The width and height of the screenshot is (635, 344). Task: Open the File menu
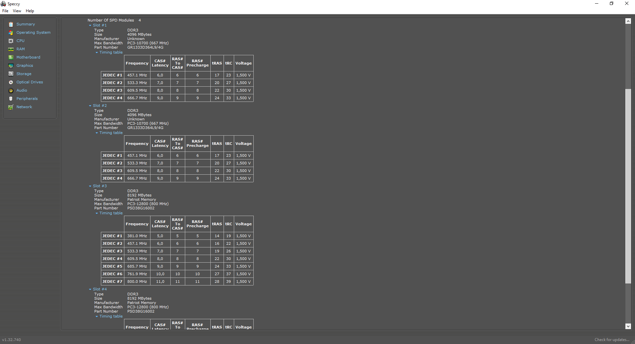pos(5,11)
